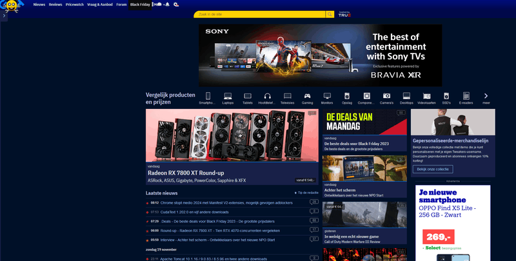Click the red 269,- price label
Image resolution: width=516 pixels, height=261 pixels.
pyautogui.click(x=439, y=237)
